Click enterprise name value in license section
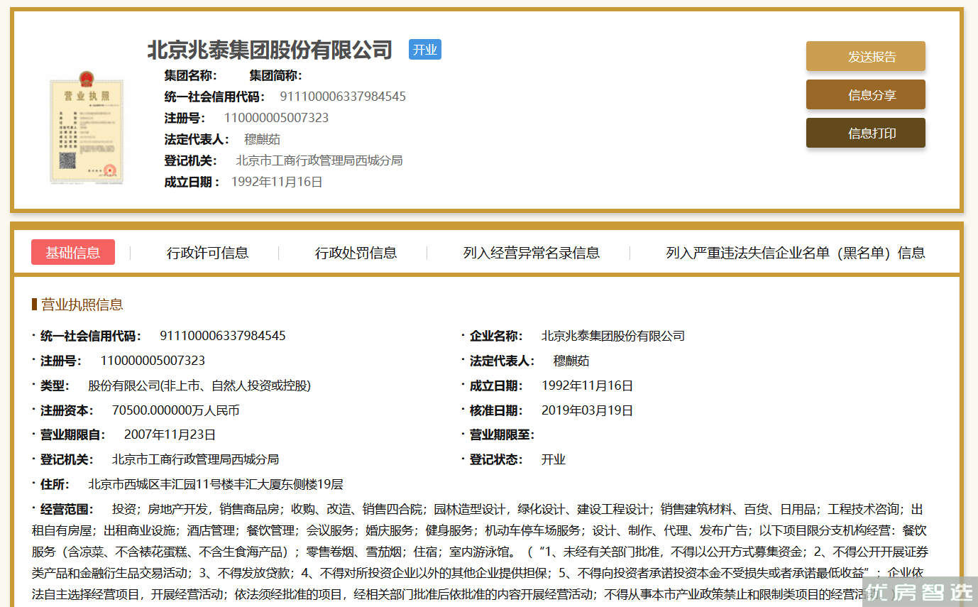Viewport: 978px width, 607px height. point(613,336)
